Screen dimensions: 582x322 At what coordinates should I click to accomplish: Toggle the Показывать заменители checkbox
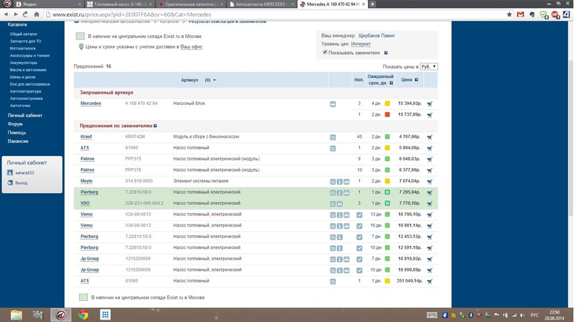pyautogui.click(x=325, y=52)
